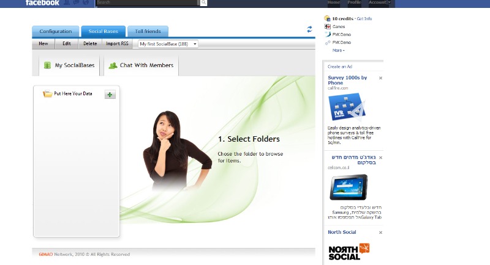Click the New button
The height and width of the screenshot is (265, 490).
(43, 43)
